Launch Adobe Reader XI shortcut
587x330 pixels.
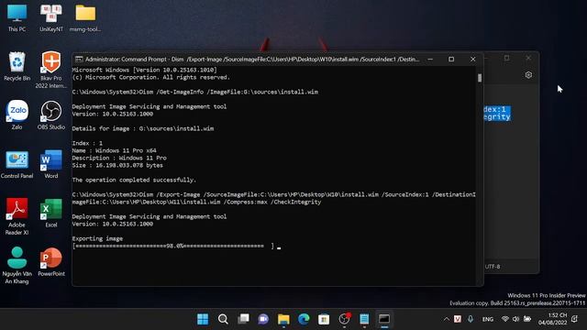(x=17, y=216)
